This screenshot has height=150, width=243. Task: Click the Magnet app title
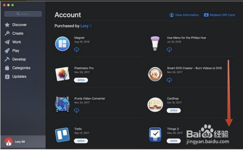coord(79,38)
